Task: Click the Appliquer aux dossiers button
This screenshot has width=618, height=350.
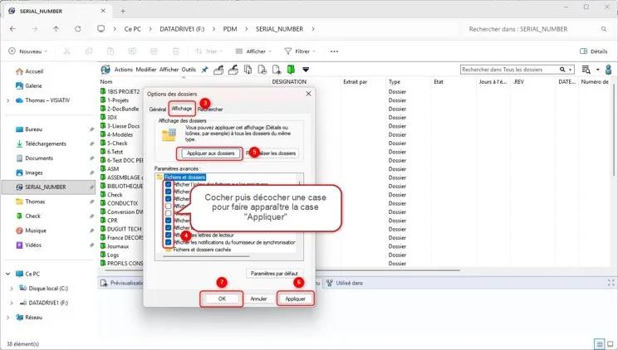Action: (x=210, y=153)
